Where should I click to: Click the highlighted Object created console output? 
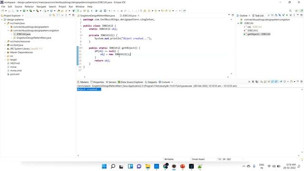[89, 89]
